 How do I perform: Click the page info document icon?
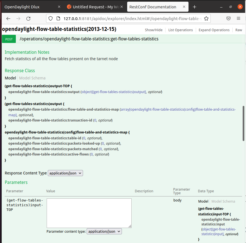(x=58, y=18)
